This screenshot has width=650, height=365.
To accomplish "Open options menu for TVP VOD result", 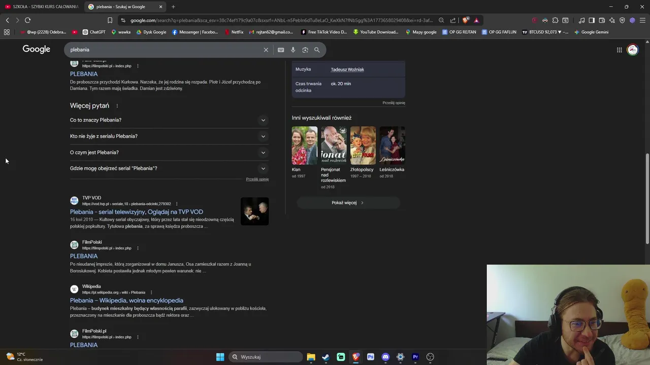I will tap(177, 204).
